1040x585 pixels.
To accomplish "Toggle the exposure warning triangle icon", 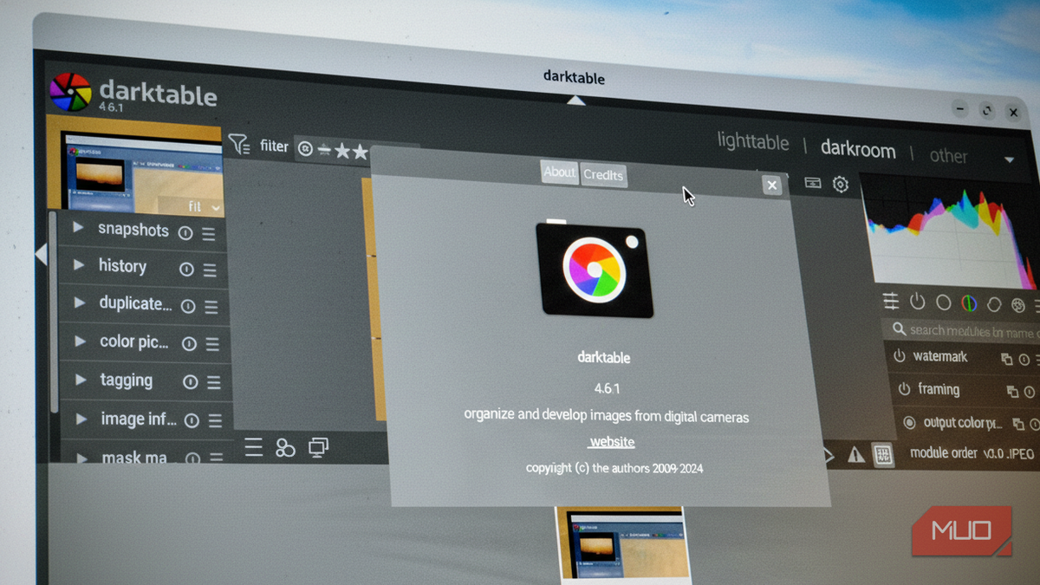I will tap(856, 454).
